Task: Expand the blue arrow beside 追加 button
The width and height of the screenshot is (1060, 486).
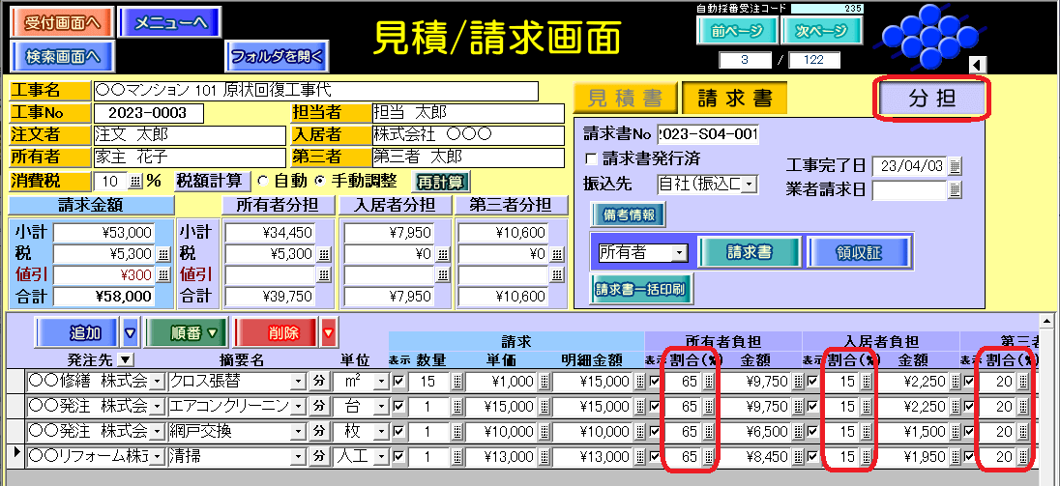Action: coord(130,333)
